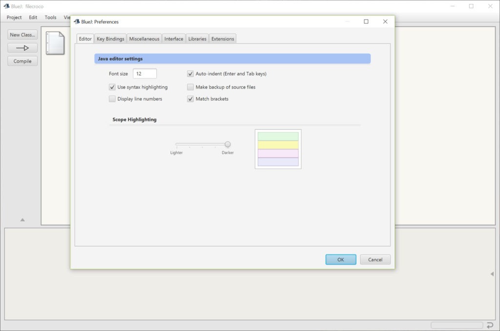This screenshot has height=331, width=500.
Task: Click the Compile button
Action: pyautogui.click(x=22, y=61)
